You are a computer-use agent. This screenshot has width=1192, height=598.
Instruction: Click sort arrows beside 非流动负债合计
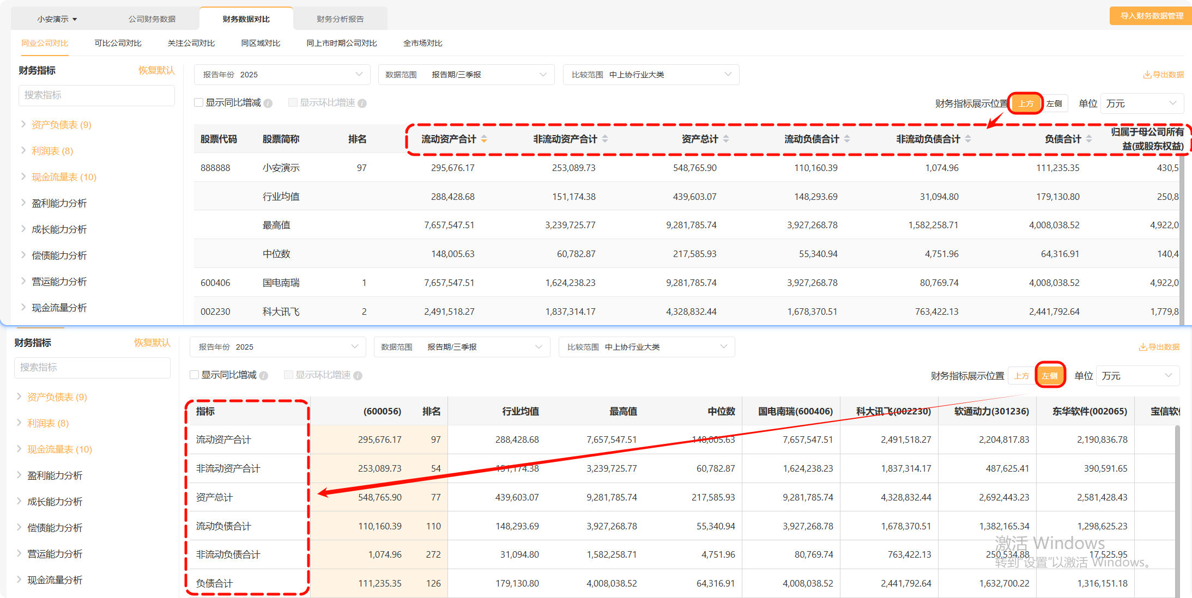pyautogui.click(x=968, y=139)
